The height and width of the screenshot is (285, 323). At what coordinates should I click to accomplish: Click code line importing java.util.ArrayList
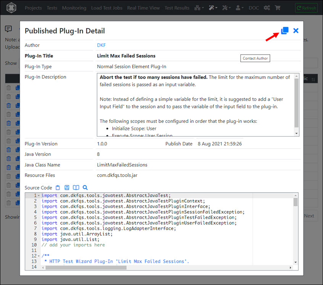(77, 234)
